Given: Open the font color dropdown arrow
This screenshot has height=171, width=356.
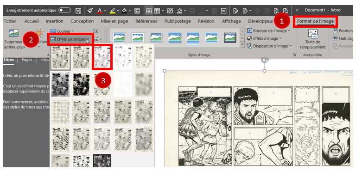Looking at the screenshot, I should [x=105, y=11].
